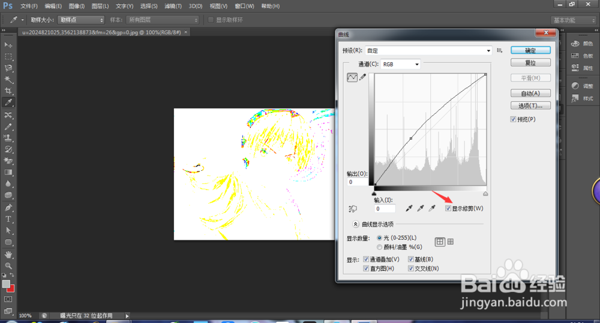This screenshot has height=323, width=600.
Task: Open 取样大小 dropdown
Action: pyautogui.click(x=81, y=20)
